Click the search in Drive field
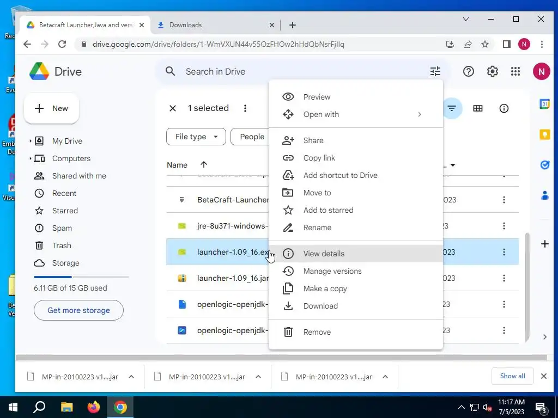 click(x=302, y=71)
